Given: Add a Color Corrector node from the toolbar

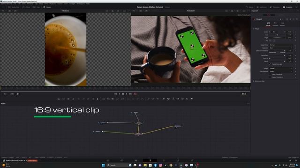Looking at the screenshot, I should pyautogui.click(x=79, y=99).
